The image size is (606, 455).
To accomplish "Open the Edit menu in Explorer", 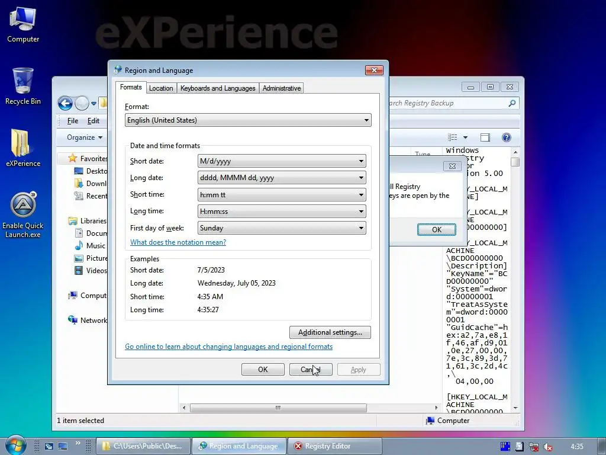I will tap(93, 121).
